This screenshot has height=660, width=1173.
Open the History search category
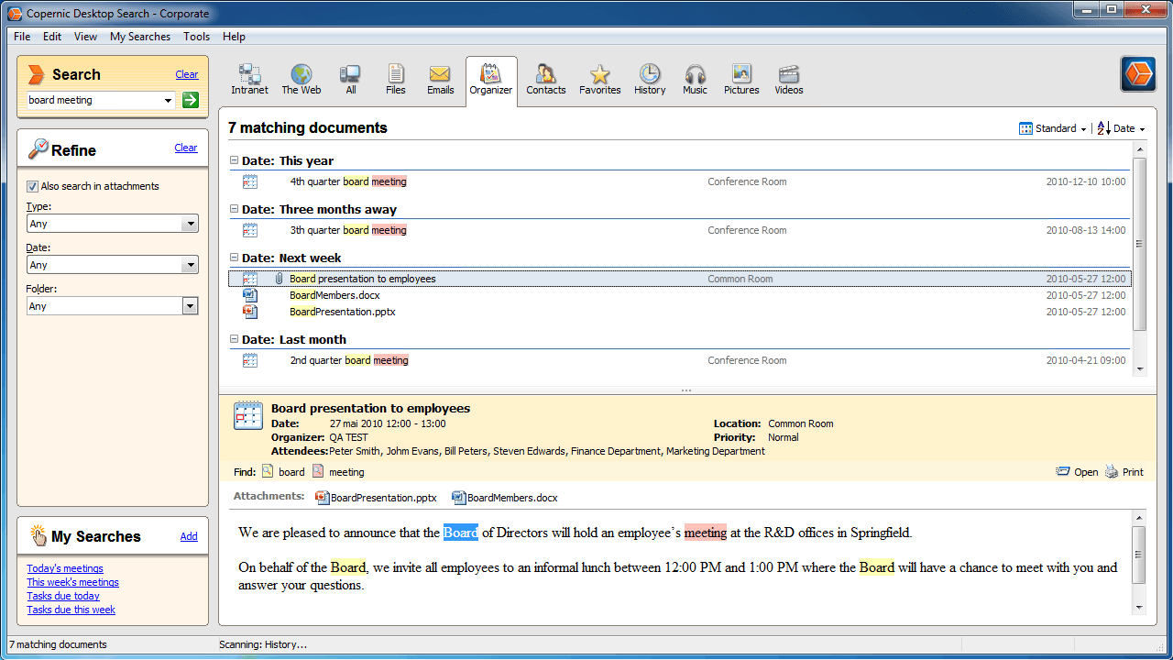tap(649, 80)
